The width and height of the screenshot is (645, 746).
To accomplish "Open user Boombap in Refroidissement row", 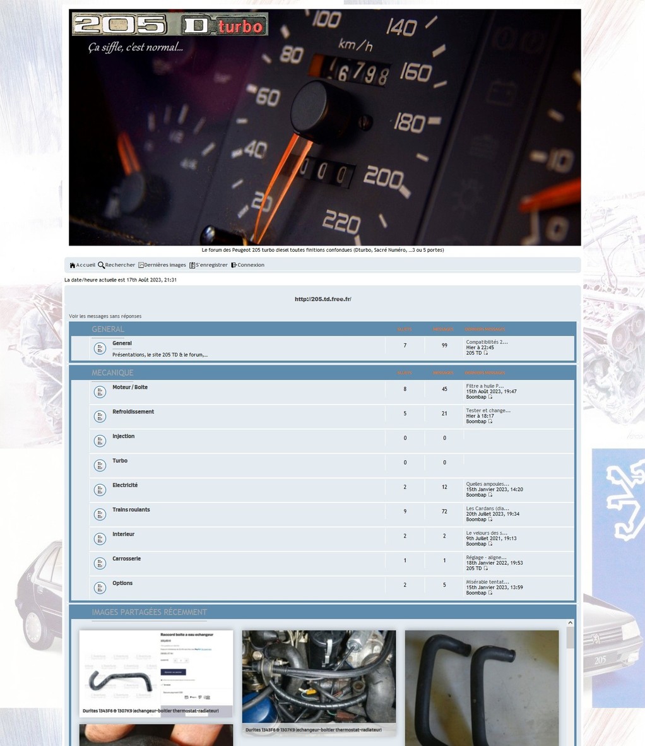I will (x=476, y=422).
